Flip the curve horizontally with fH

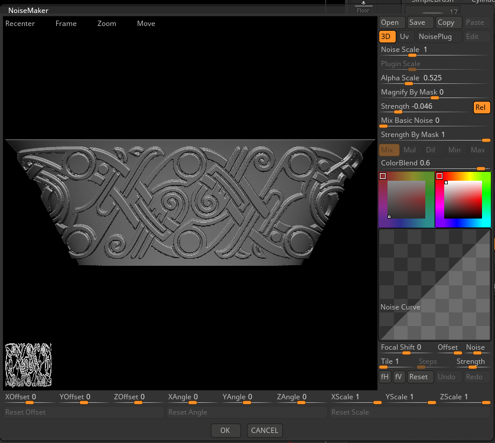[385, 377]
